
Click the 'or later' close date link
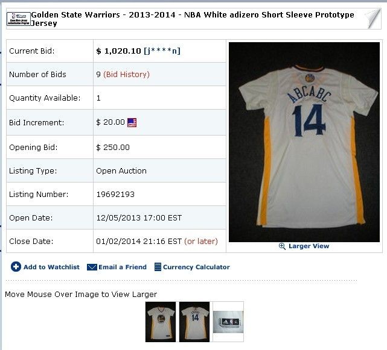[x=201, y=241]
